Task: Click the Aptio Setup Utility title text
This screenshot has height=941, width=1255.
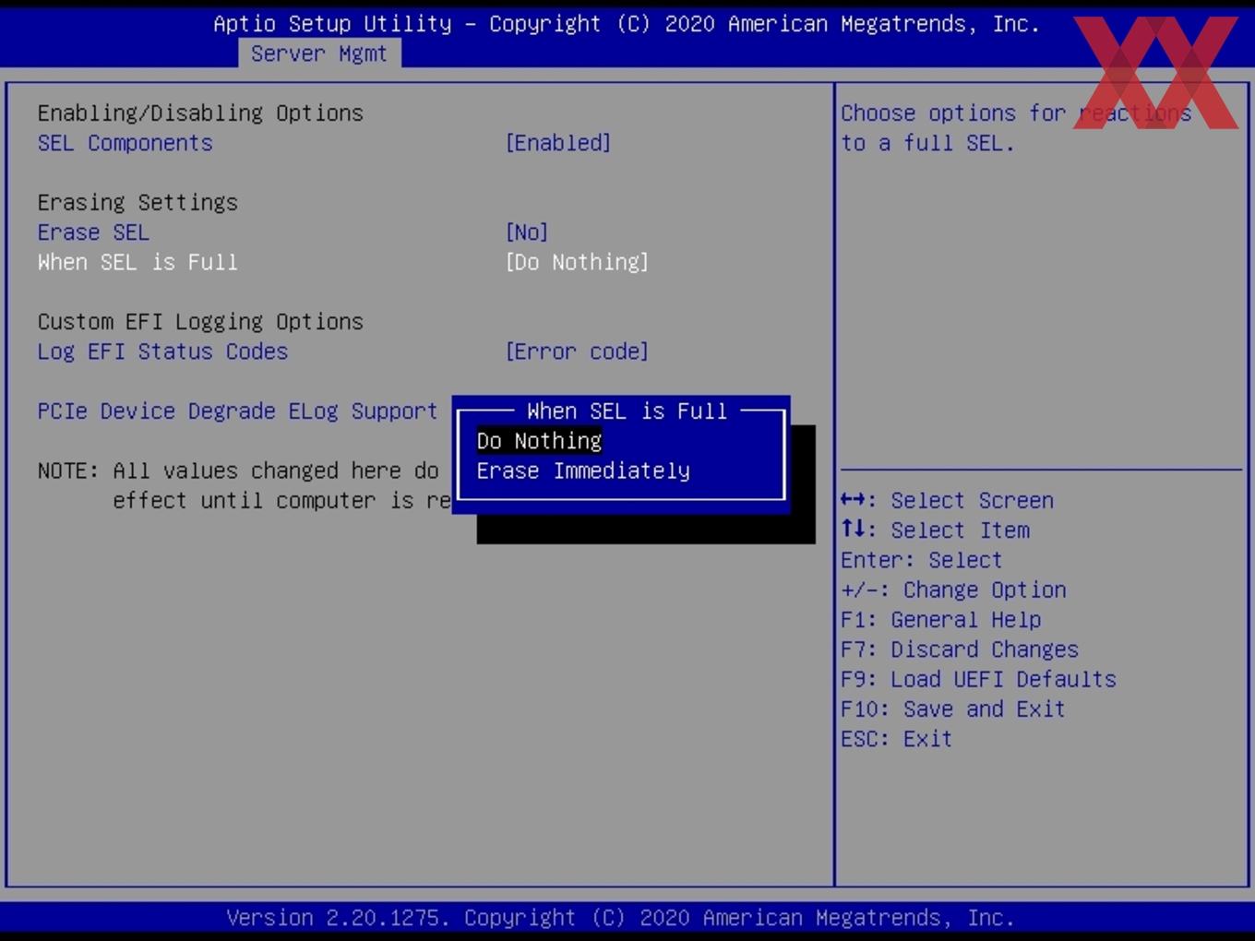Action: [x=627, y=24]
